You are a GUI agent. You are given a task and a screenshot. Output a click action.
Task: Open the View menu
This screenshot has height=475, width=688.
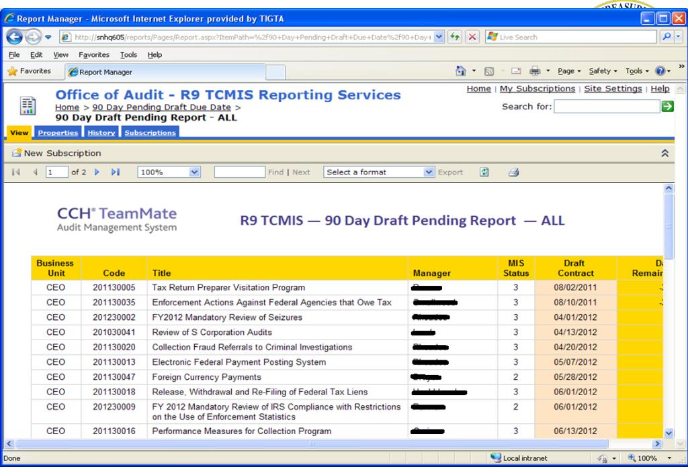point(60,55)
